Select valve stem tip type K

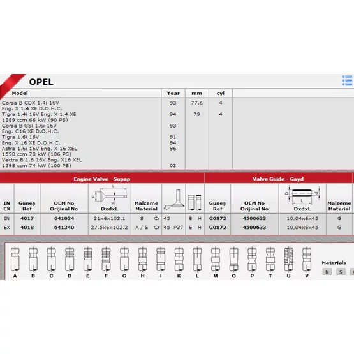pos(179,262)
